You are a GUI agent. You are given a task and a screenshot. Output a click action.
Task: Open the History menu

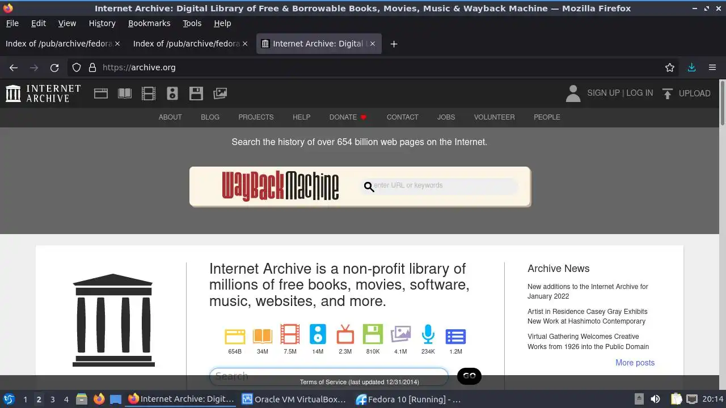pos(102,23)
